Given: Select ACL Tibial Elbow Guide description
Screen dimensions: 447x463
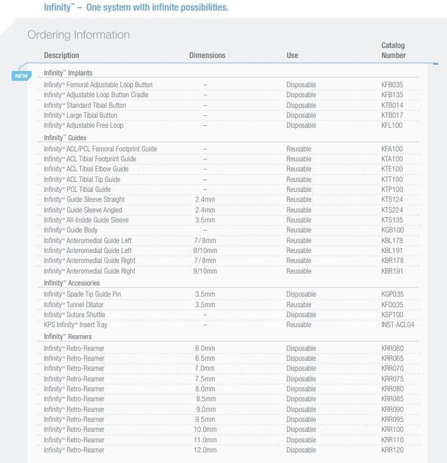Looking at the screenshot, I should point(86,169).
